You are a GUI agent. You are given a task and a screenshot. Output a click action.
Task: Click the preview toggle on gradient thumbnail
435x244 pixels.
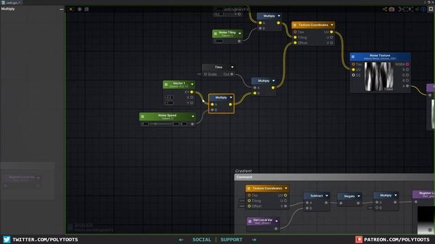point(430,230)
